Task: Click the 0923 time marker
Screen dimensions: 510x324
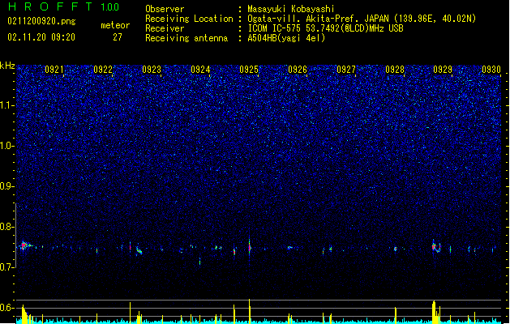Action: [152, 70]
